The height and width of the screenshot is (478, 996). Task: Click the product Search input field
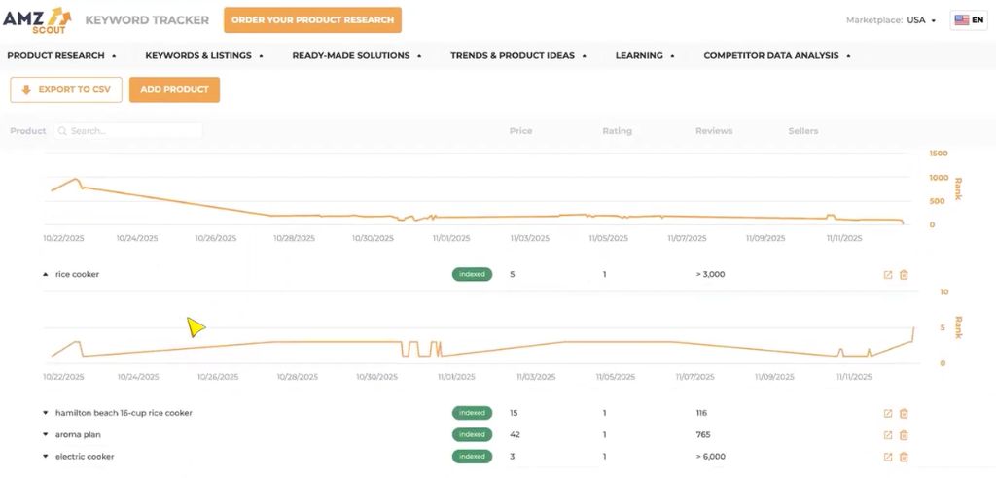click(128, 131)
